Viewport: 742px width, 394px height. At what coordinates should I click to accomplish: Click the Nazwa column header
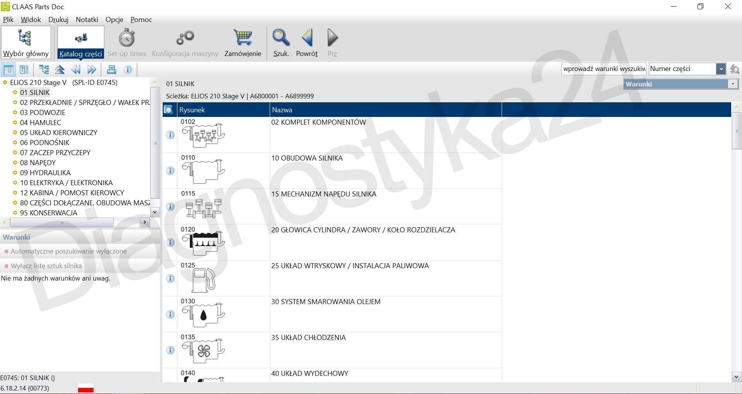click(x=385, y=110)
